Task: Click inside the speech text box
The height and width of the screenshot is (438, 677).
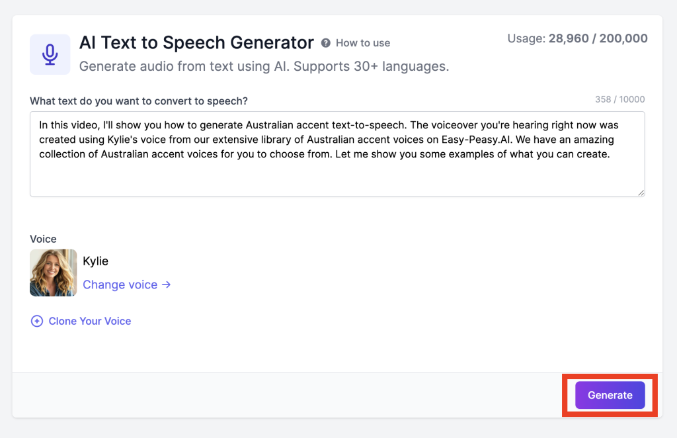Action: pyautogui.click(x=337, y=175)
